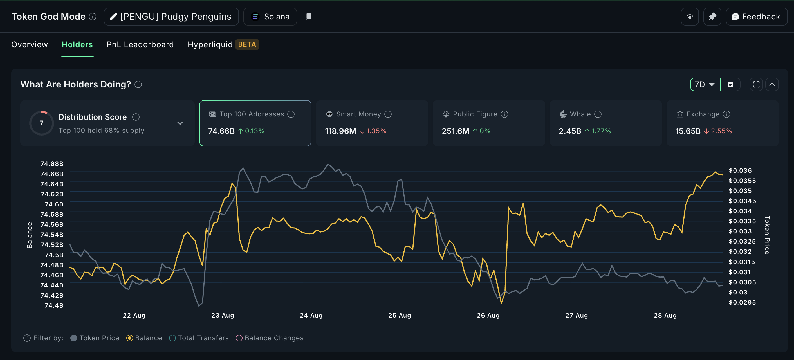Open the Hyperliquid BETA tab
794x360 pixels.
click(x=223, y=45)
